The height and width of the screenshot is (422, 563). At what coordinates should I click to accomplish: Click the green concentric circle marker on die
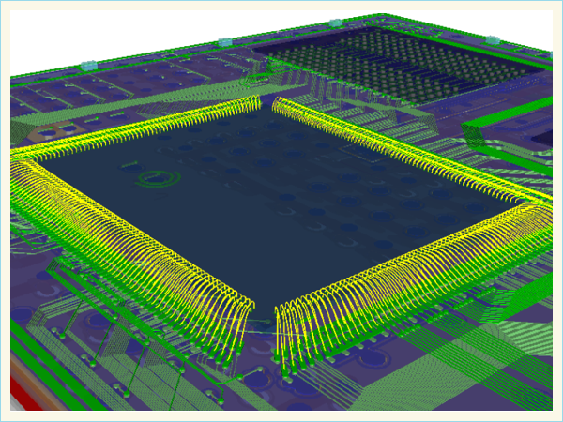coord(150,176)
